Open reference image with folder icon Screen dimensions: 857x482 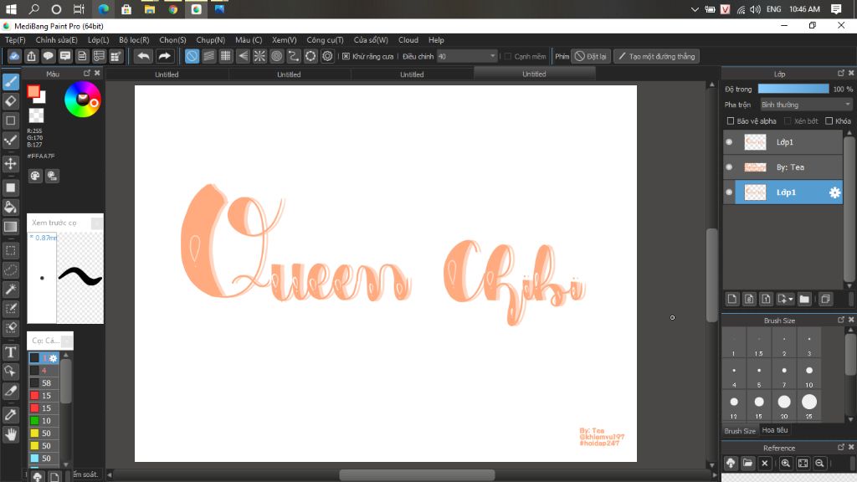tap(747, 464)
